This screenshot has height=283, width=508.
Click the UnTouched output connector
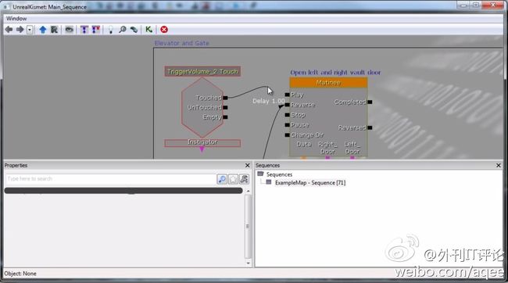pos(226,107)
